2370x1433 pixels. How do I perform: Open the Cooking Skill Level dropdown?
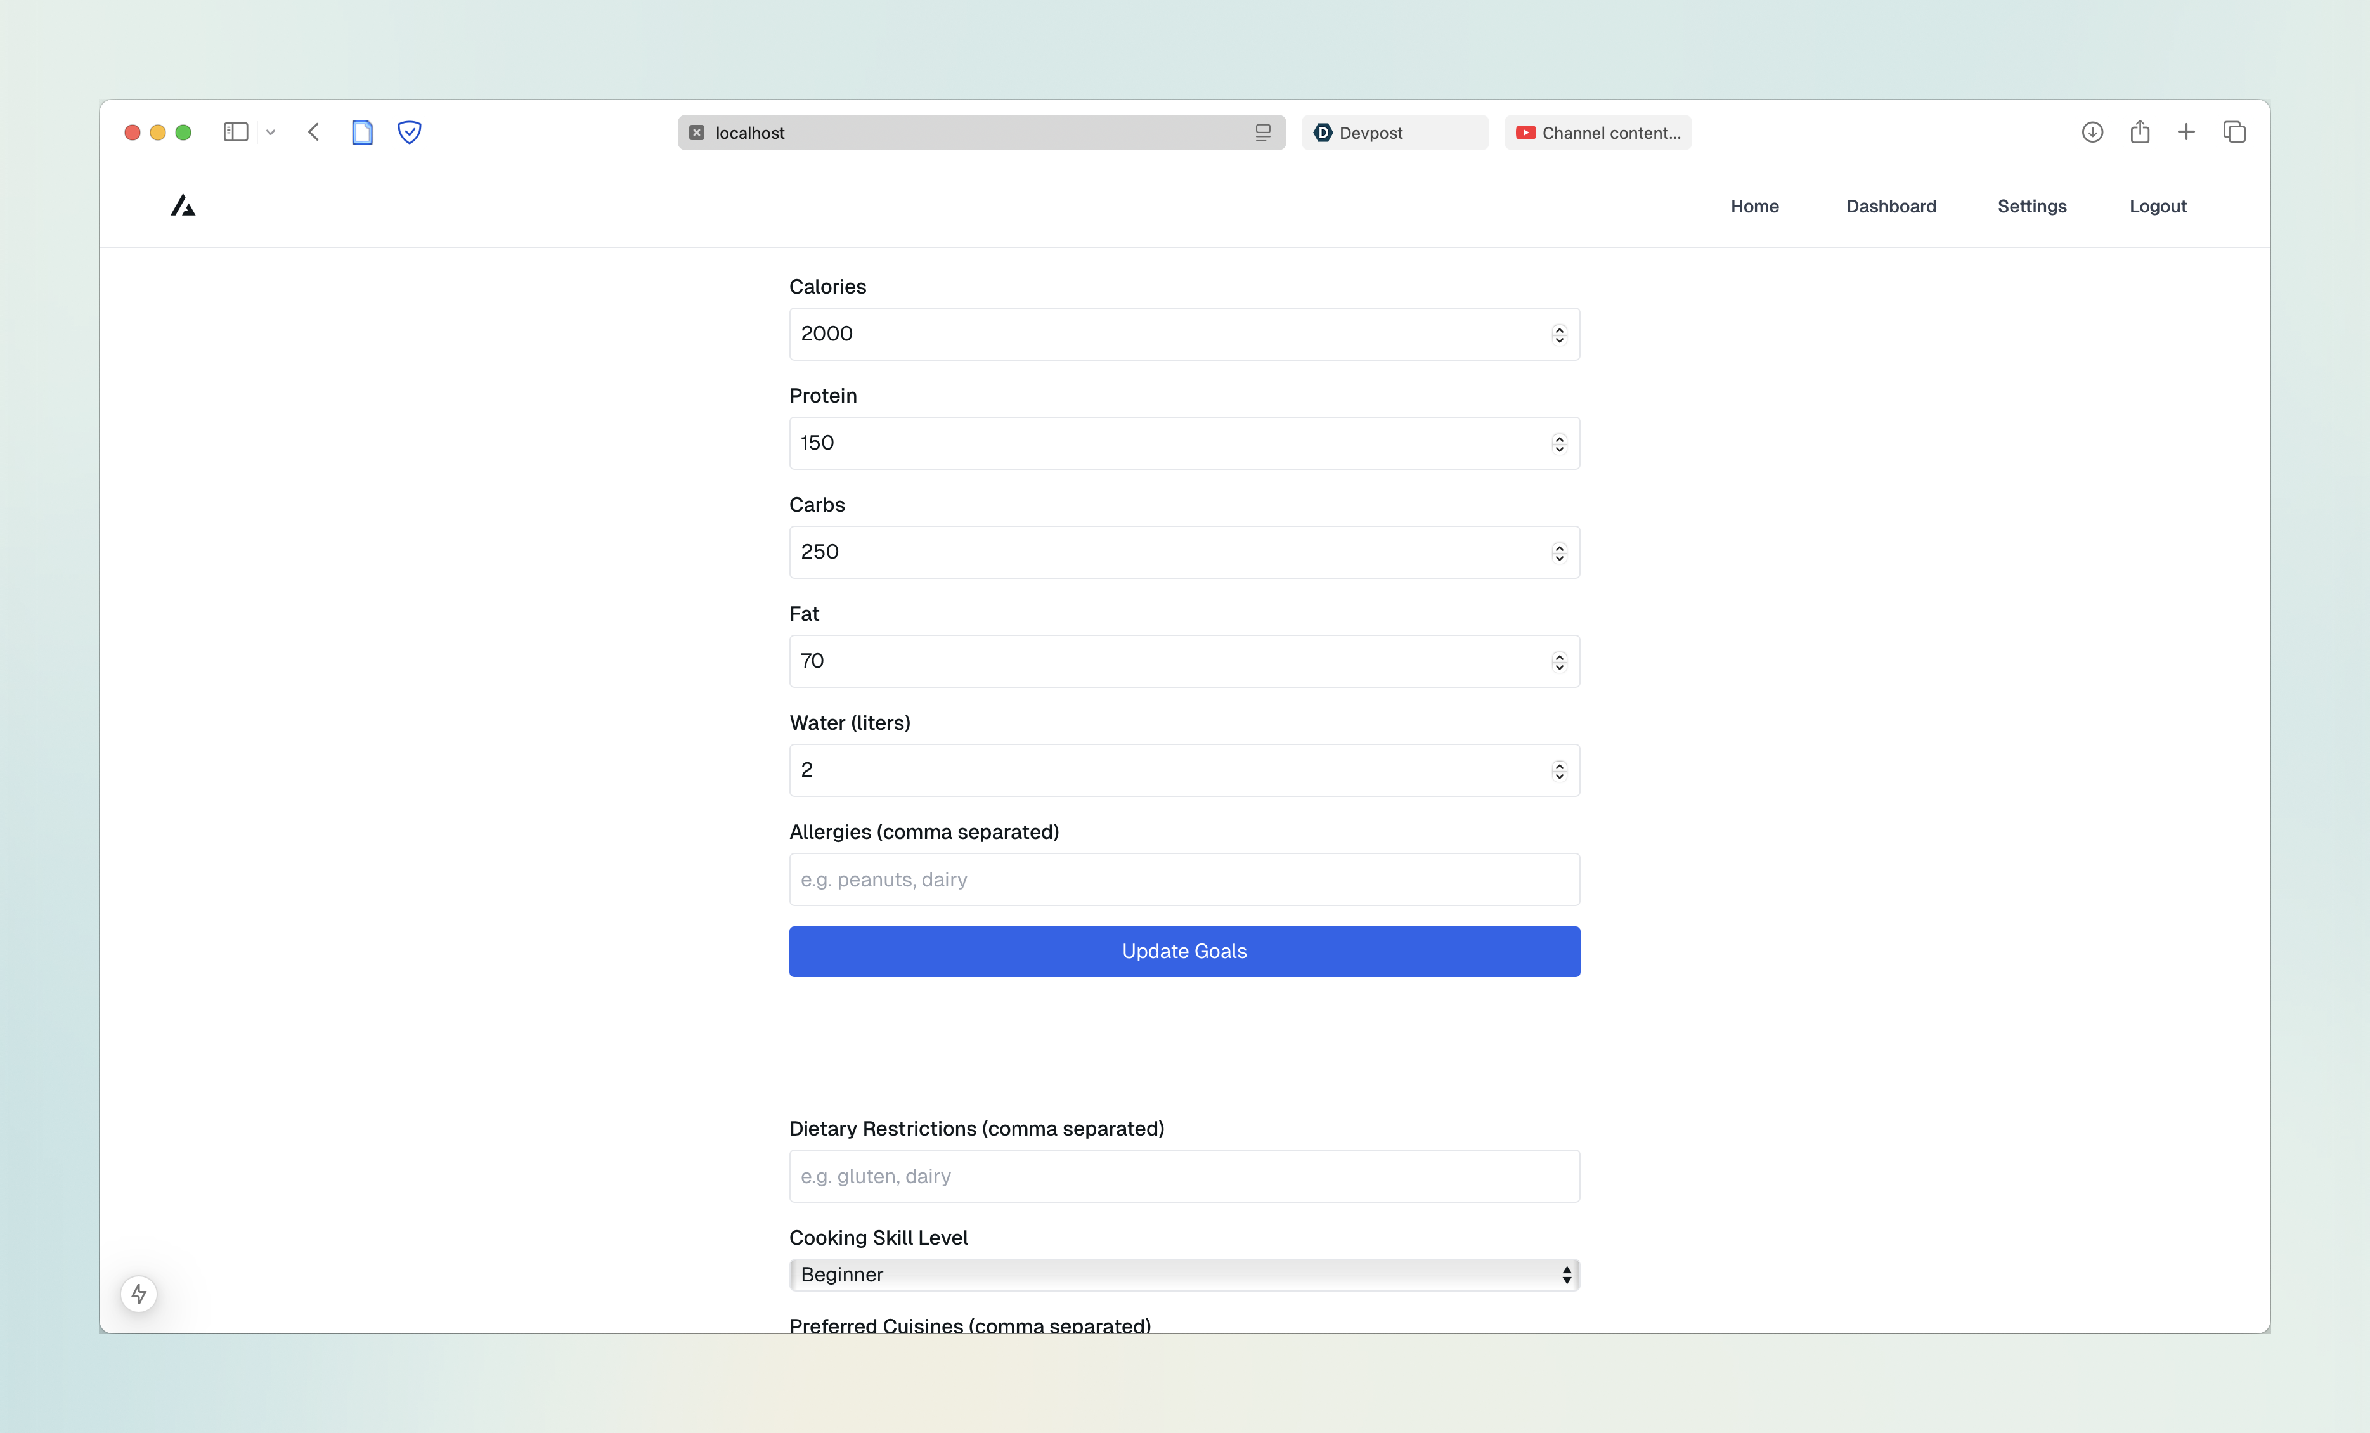(x=1184, y=1274)
